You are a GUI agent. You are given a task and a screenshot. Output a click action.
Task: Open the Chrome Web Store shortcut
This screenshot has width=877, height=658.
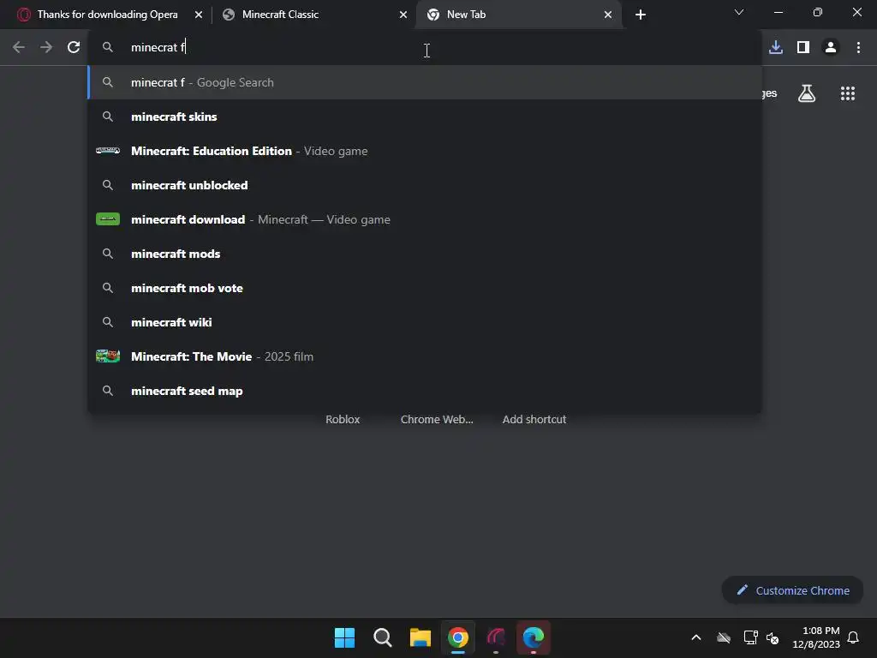click(437, 419)
